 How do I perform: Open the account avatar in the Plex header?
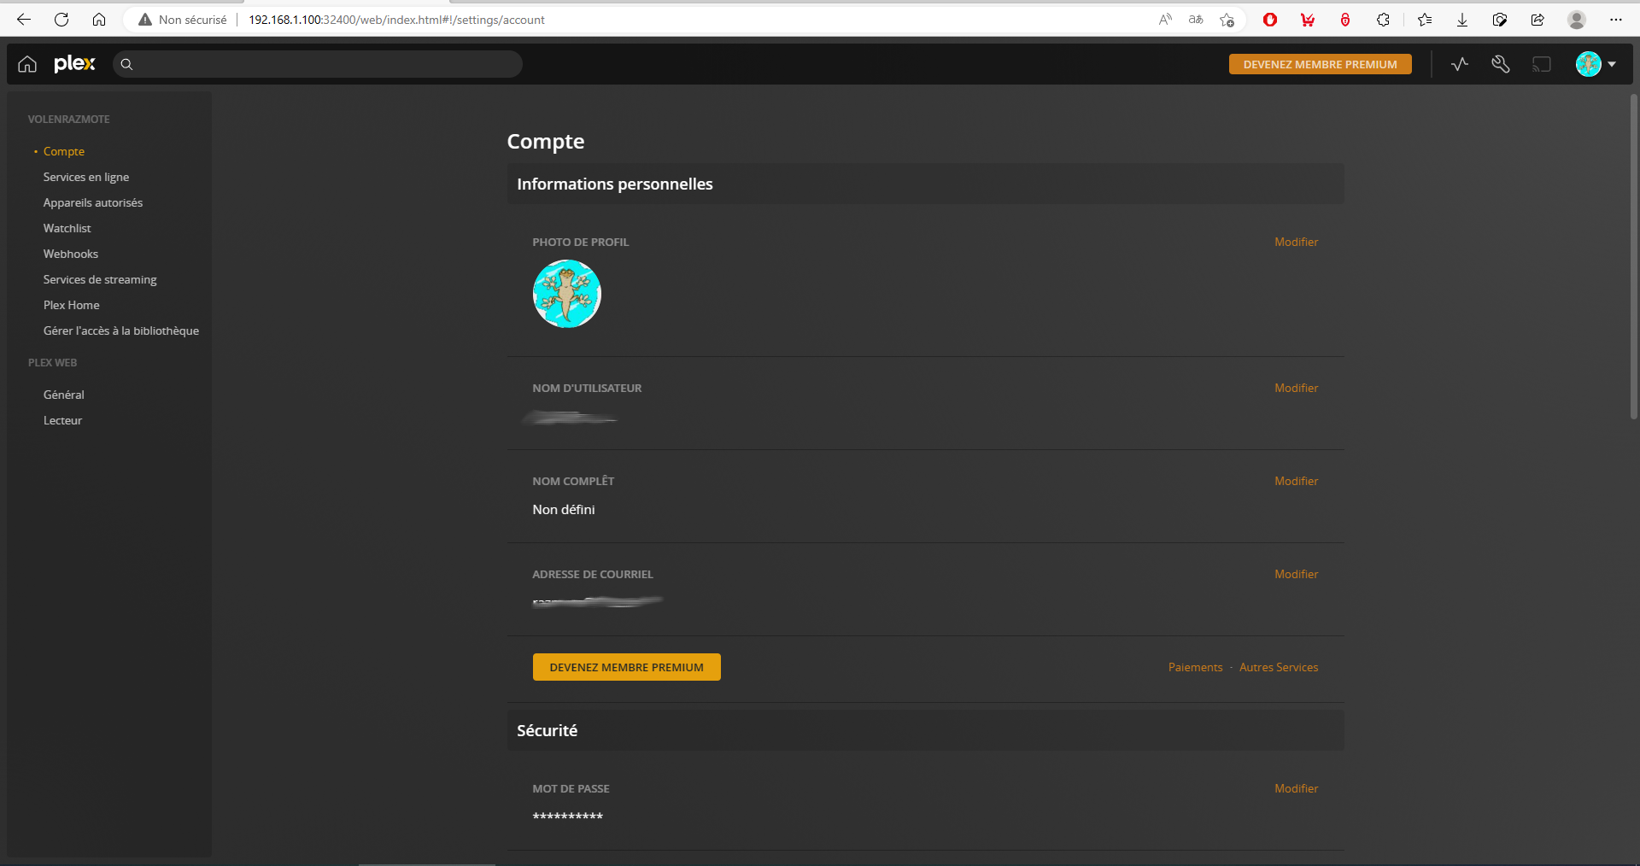click(1588, 64)
